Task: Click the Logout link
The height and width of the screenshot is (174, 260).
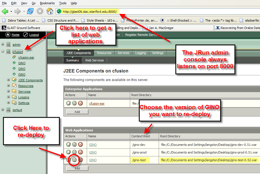Action: pos(34,35)
